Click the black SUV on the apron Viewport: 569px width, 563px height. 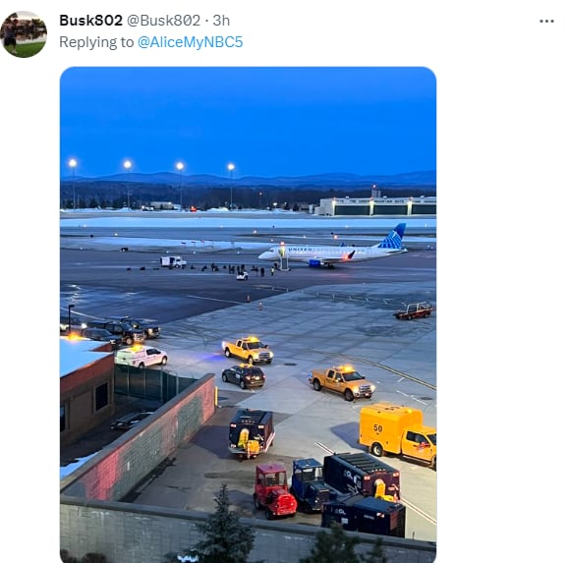point(244,376)
